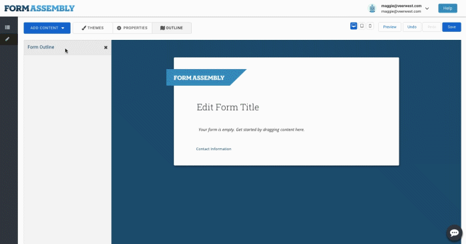The width and height of the screenshot is (466, 244).
Task: Open the Themes tab
Action: coord(93,28)
